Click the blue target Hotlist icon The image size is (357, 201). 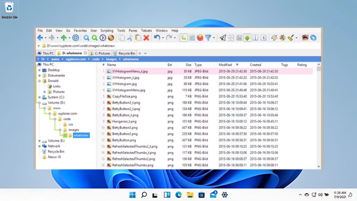click(76, 38)
